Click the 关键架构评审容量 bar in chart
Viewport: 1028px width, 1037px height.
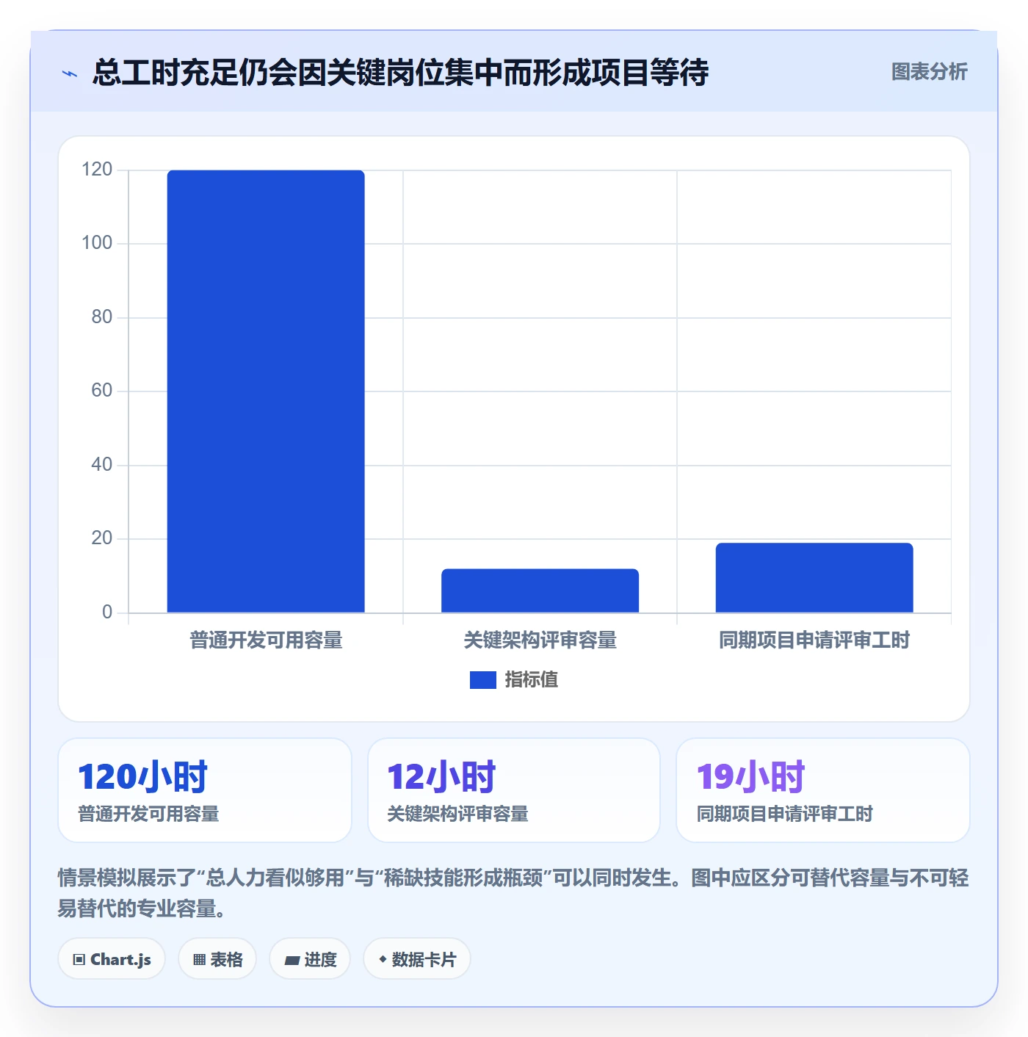point(540,590)
